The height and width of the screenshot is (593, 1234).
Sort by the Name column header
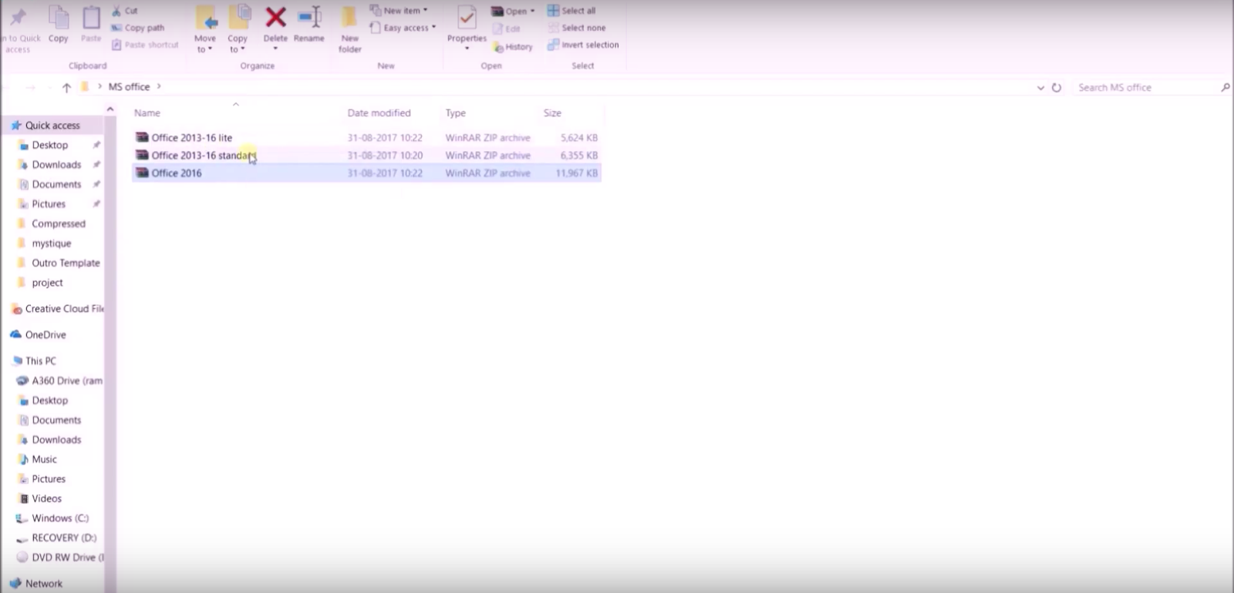[x=147, y=112]
